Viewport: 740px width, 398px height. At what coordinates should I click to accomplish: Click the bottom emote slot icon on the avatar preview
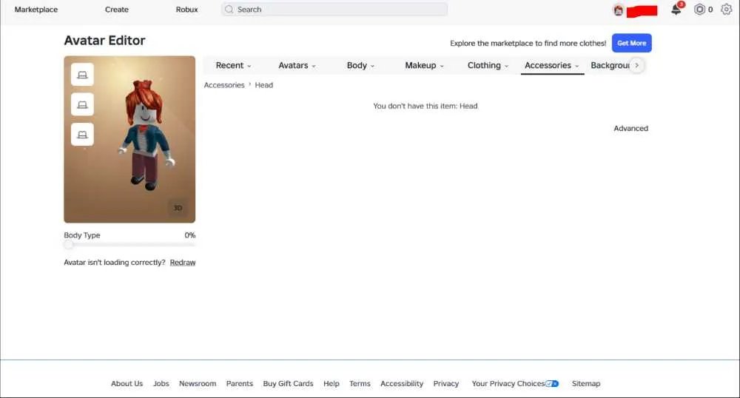coord(82,135)
